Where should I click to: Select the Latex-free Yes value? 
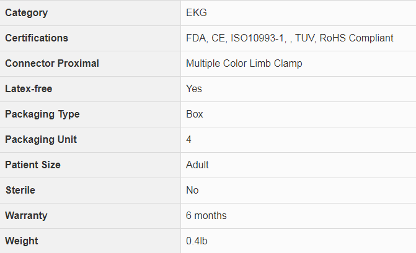[194, 89]
